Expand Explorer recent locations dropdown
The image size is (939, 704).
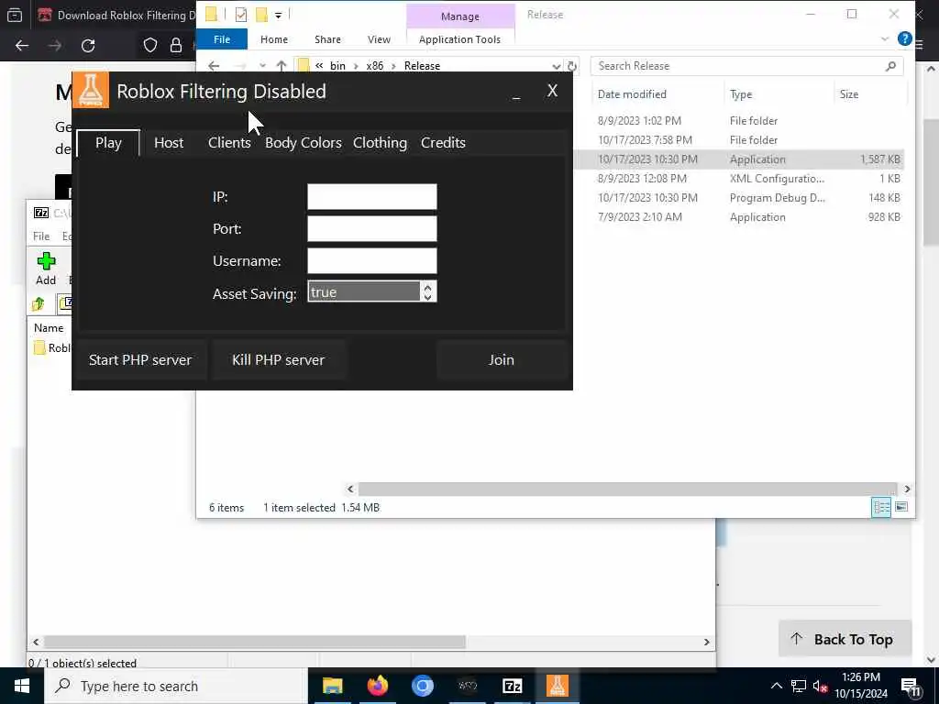coord(262,66)
